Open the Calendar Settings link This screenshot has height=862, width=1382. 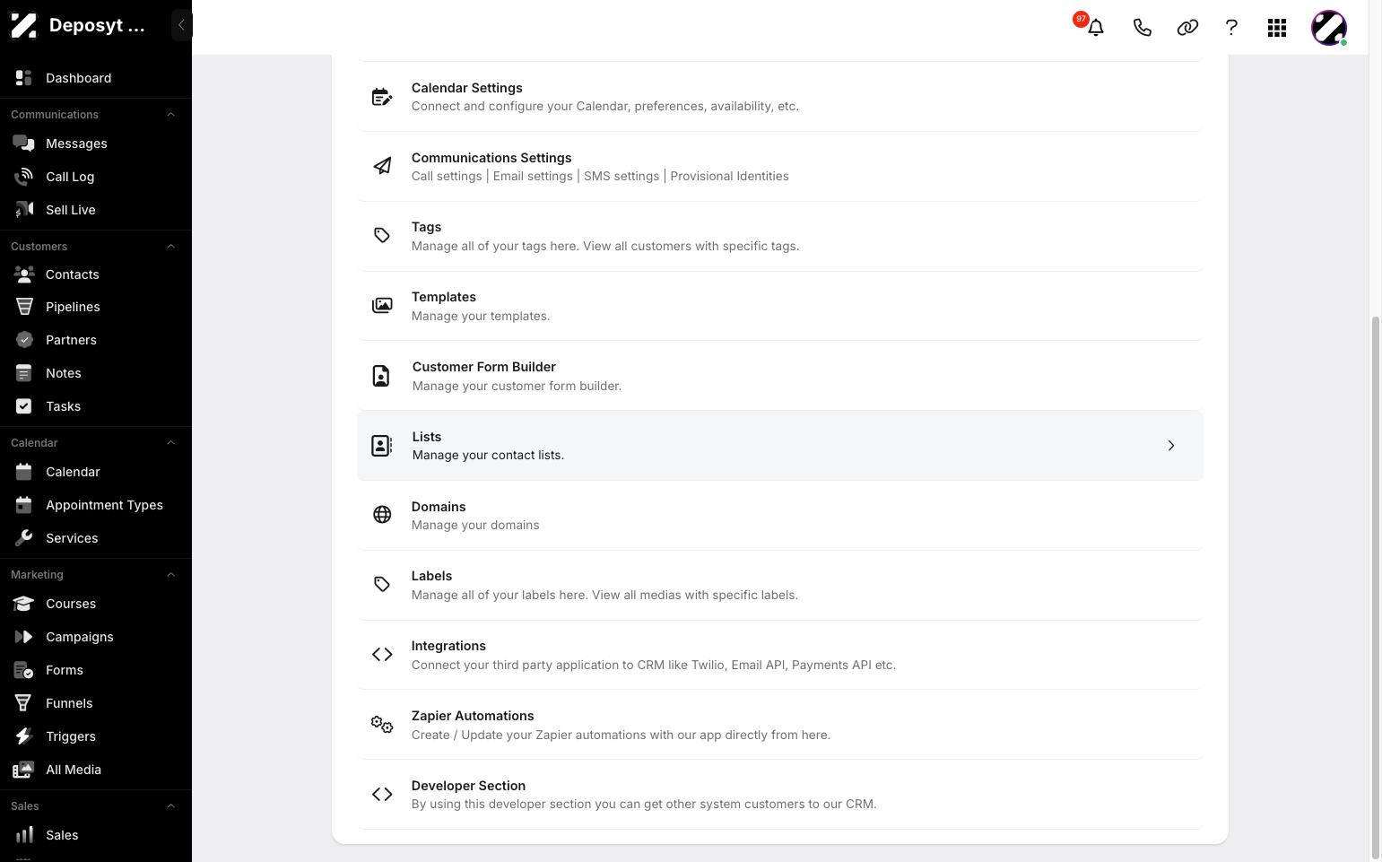(779, 97)
